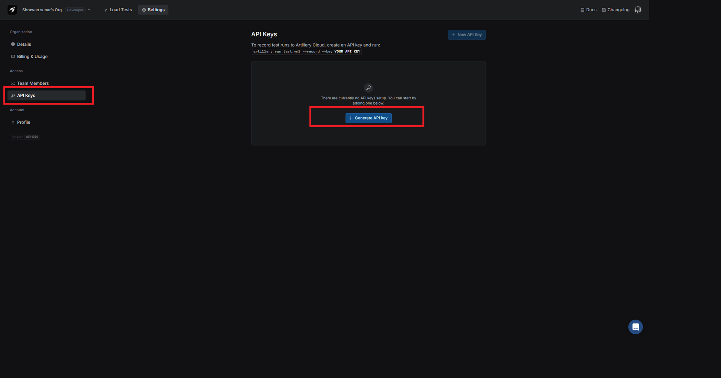Open the user avatar menu

638,10
